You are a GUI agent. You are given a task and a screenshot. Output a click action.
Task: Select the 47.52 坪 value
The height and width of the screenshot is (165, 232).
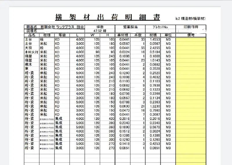coord(100,31)
